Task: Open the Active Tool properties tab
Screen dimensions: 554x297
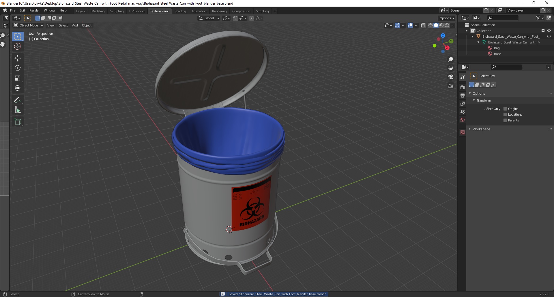Action: (x=463, y=77)
